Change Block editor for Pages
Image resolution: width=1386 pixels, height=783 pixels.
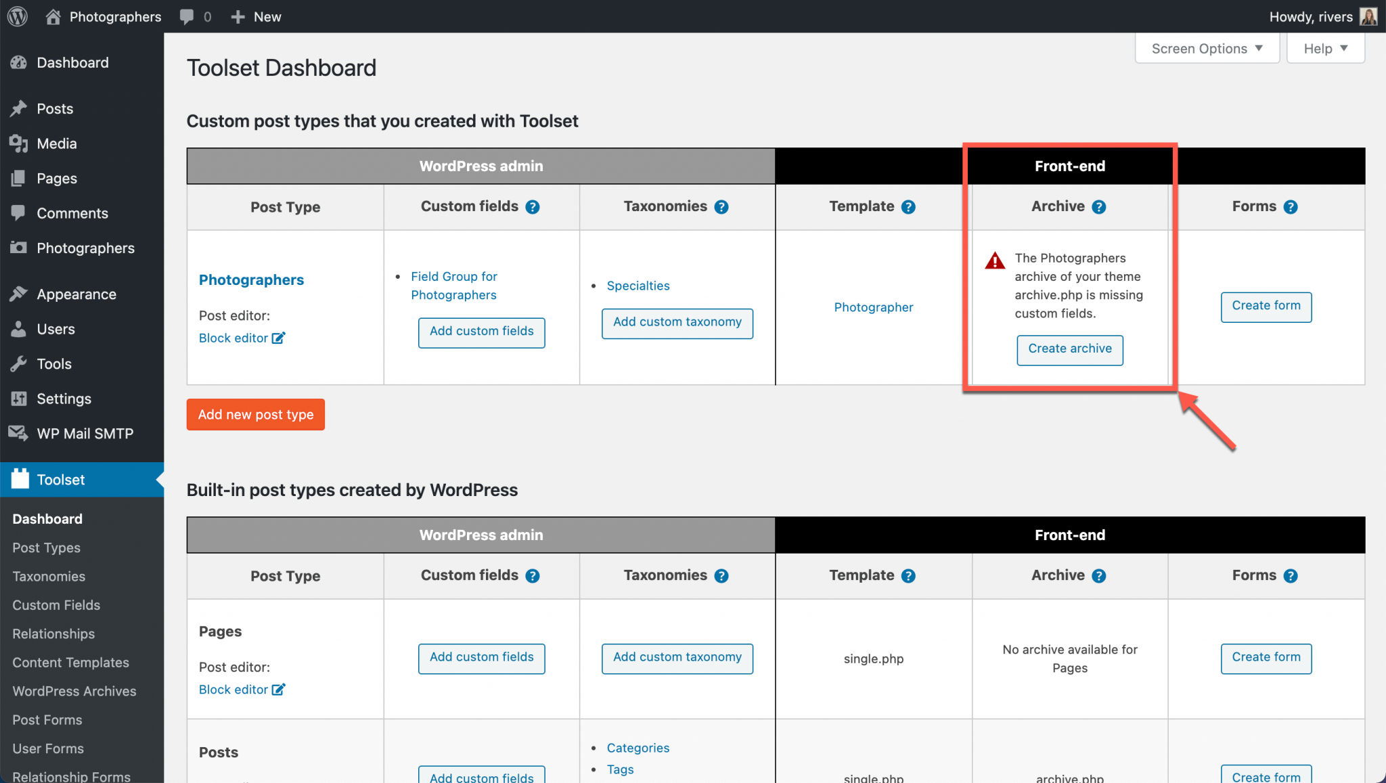242,690
